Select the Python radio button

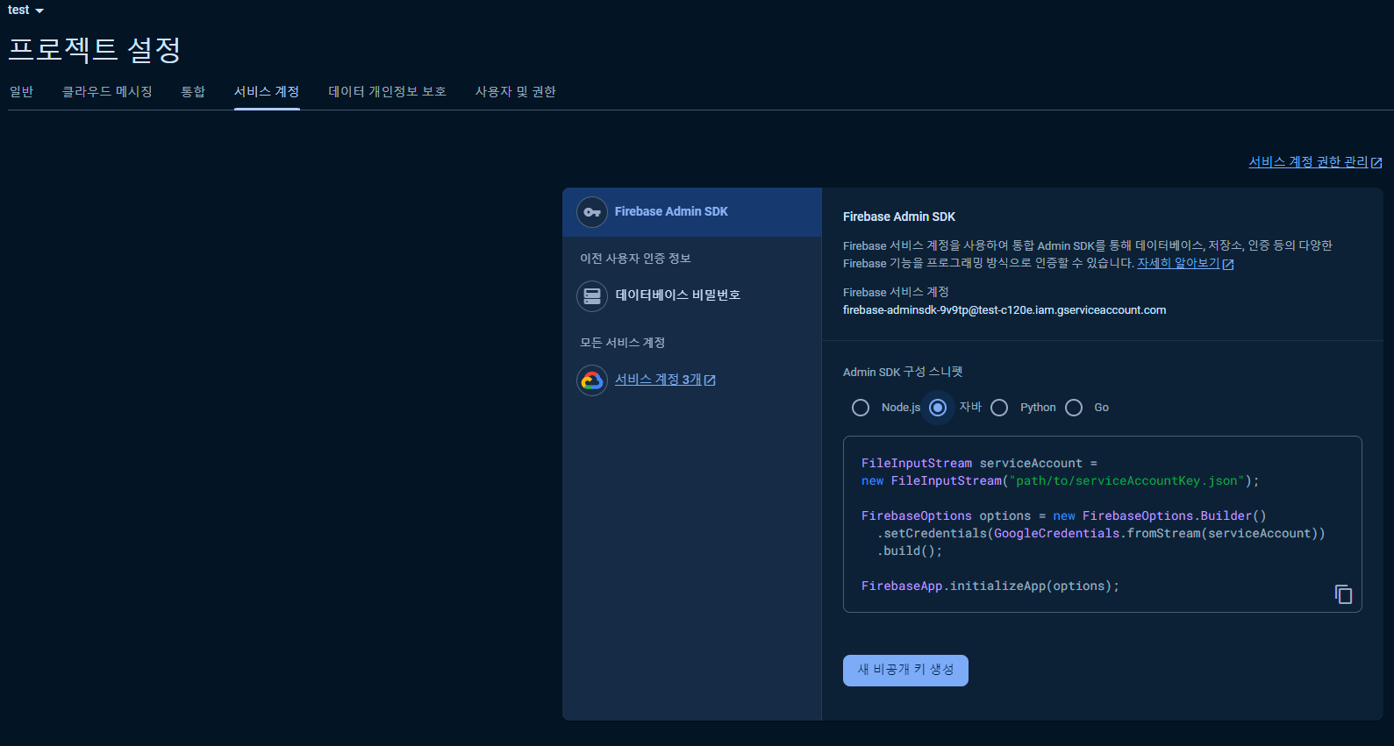[999, 408]
